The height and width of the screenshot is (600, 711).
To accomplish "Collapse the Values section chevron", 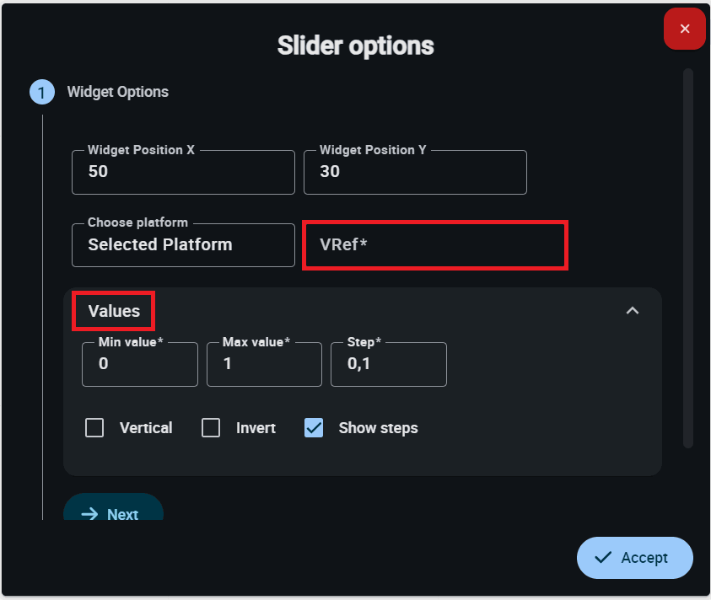I will point(633,311).
